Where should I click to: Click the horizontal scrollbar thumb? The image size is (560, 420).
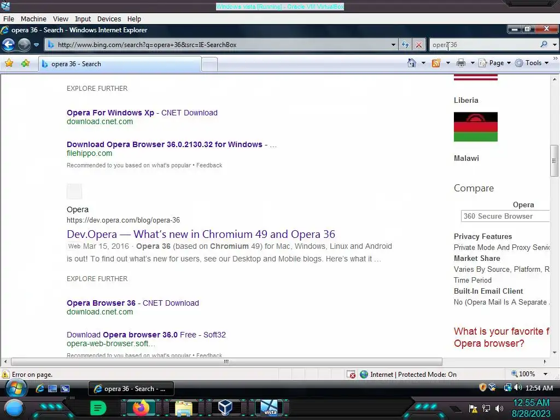point(226,361)
